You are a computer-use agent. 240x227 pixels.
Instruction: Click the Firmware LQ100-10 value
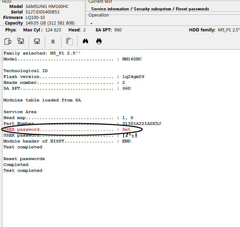pyautogui.click(x=35, y=18)
